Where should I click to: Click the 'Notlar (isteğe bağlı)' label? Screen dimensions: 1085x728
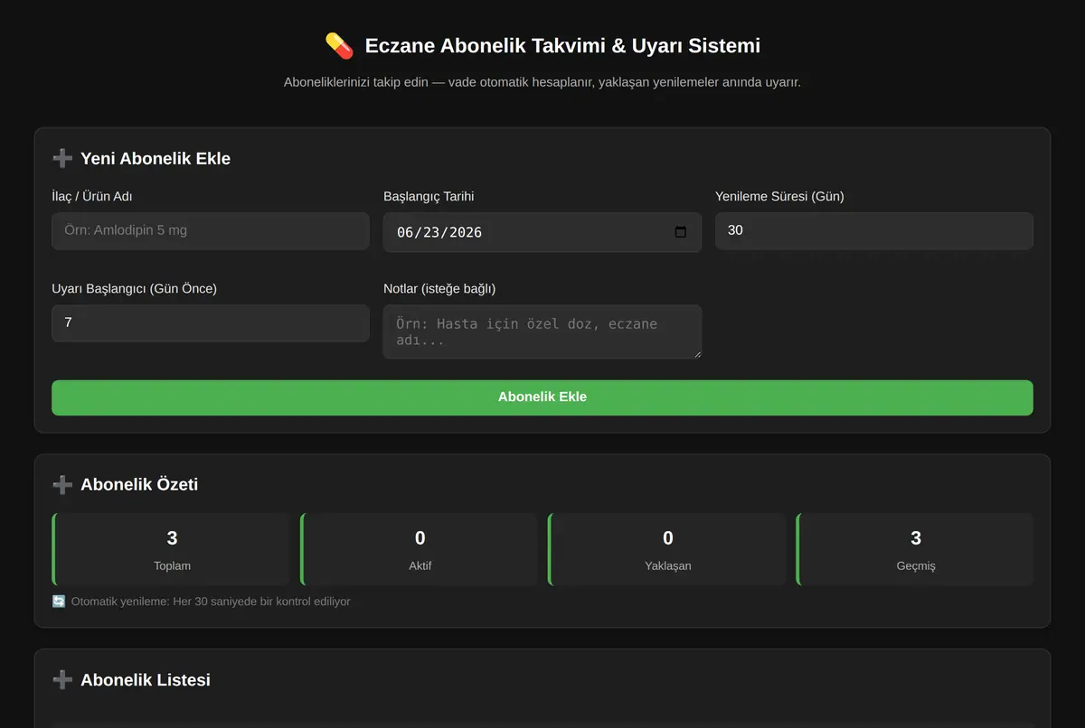(x=439, y=288)
